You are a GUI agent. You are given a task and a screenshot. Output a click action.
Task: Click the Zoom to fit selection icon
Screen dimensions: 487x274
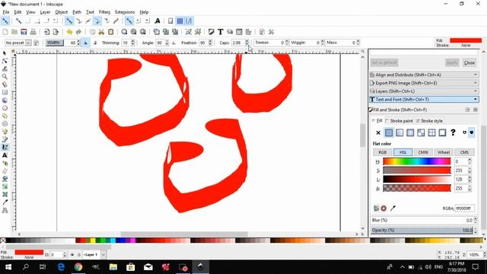pos(124,32)
